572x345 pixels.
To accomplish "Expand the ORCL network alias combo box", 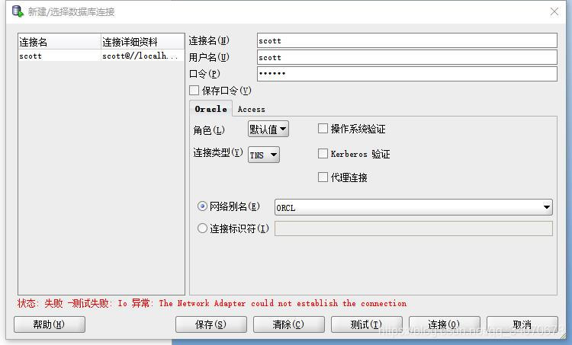I will click(x=547, y=207).
